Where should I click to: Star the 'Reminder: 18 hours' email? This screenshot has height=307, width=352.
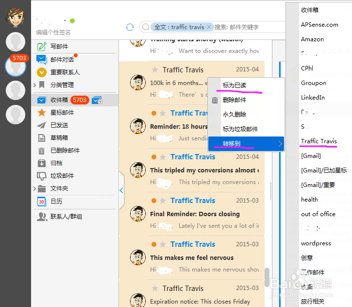[x=163, y=113]
